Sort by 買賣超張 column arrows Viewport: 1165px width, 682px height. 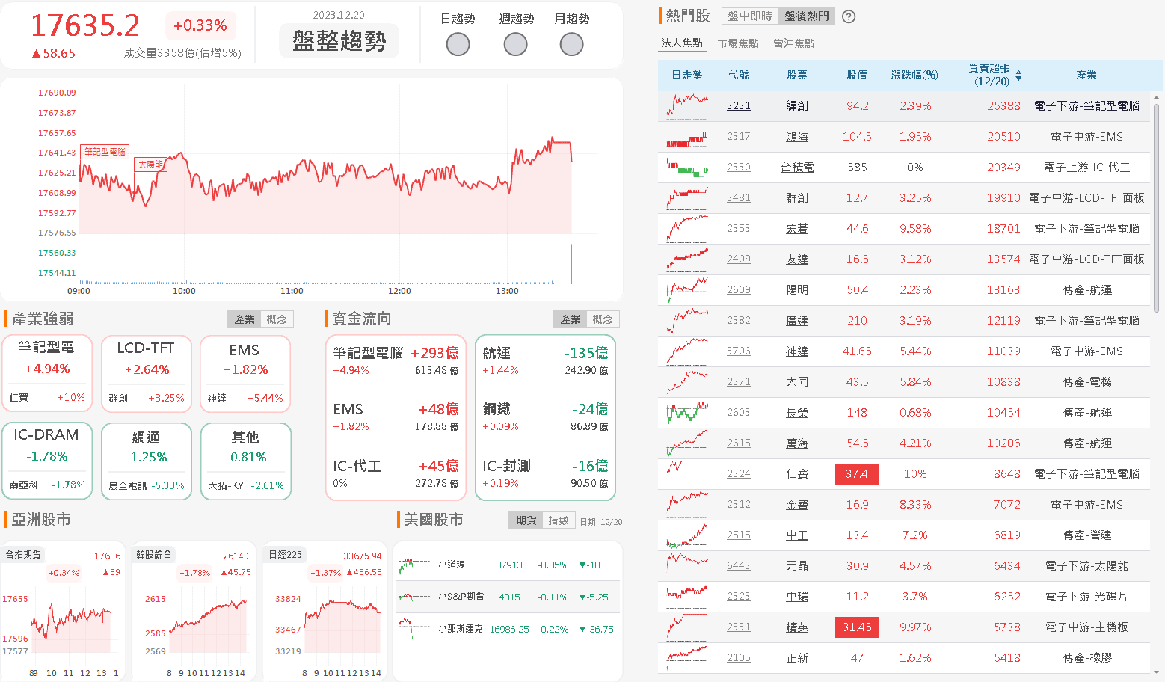1018,75
